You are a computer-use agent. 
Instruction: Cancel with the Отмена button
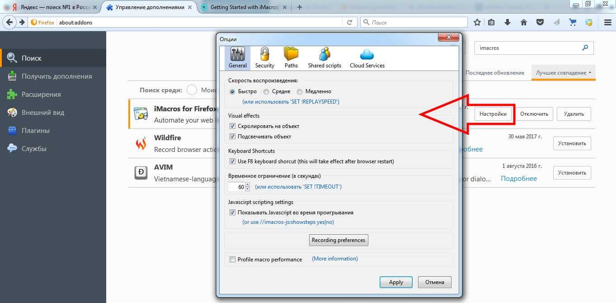coord(434,282)
